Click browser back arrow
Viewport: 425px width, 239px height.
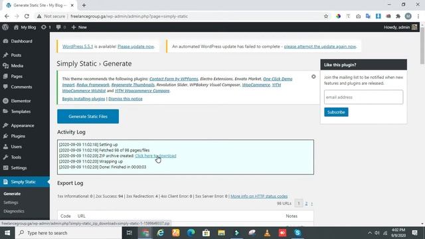(x=7, y=16)
